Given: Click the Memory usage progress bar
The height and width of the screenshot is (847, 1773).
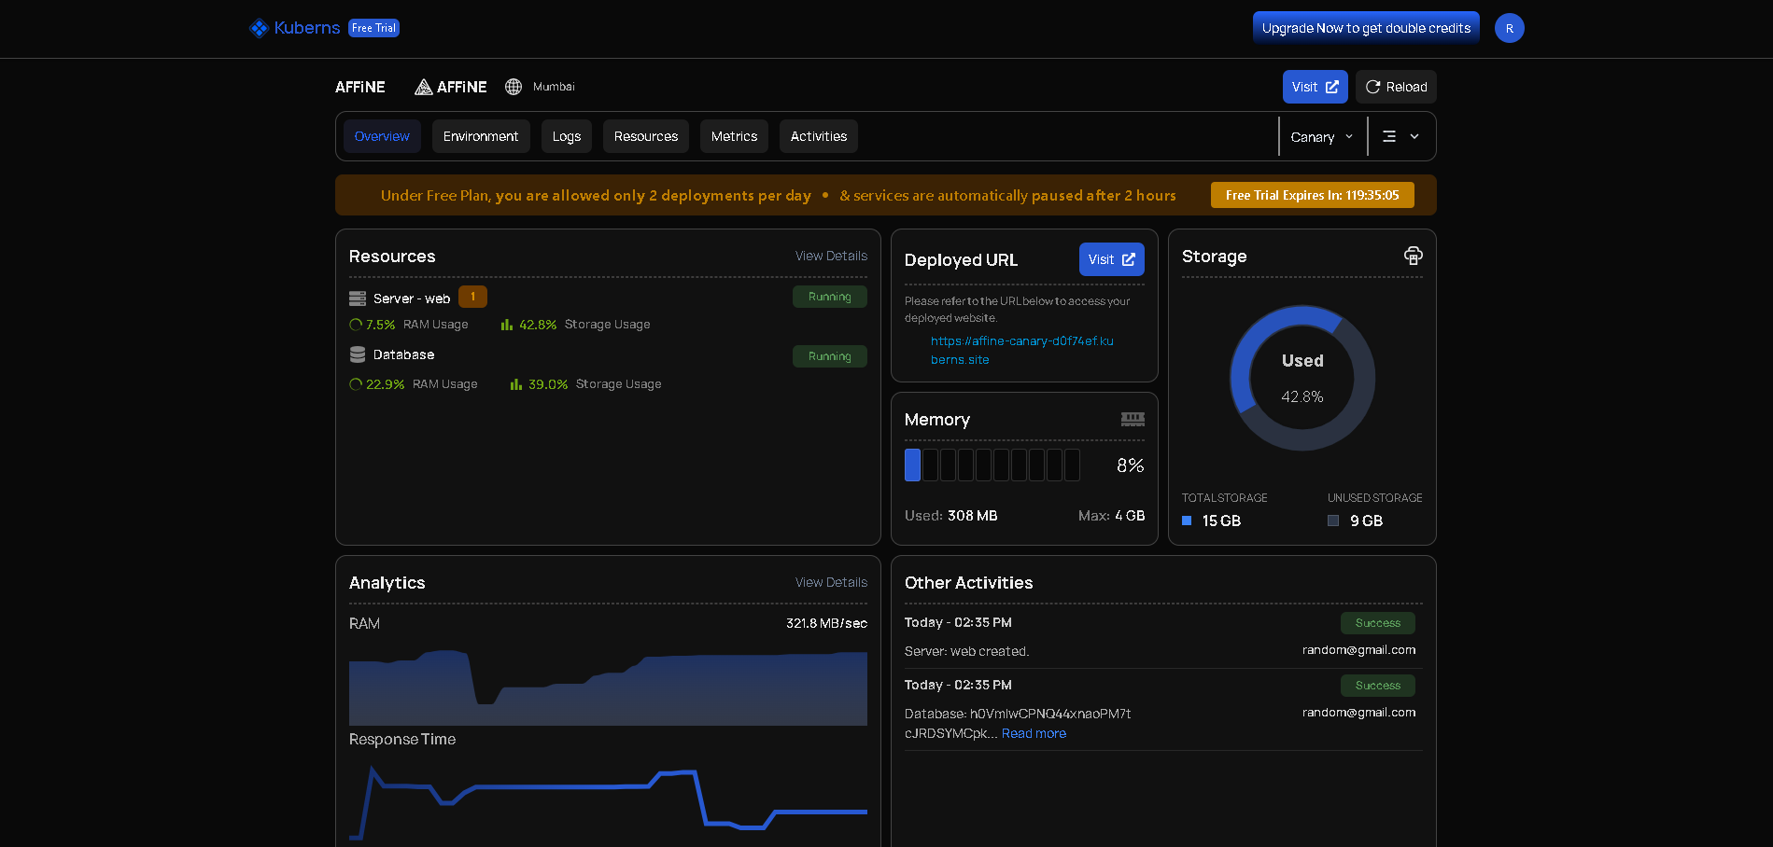Looking at the screenshot, I should click(x=992, y=465).
